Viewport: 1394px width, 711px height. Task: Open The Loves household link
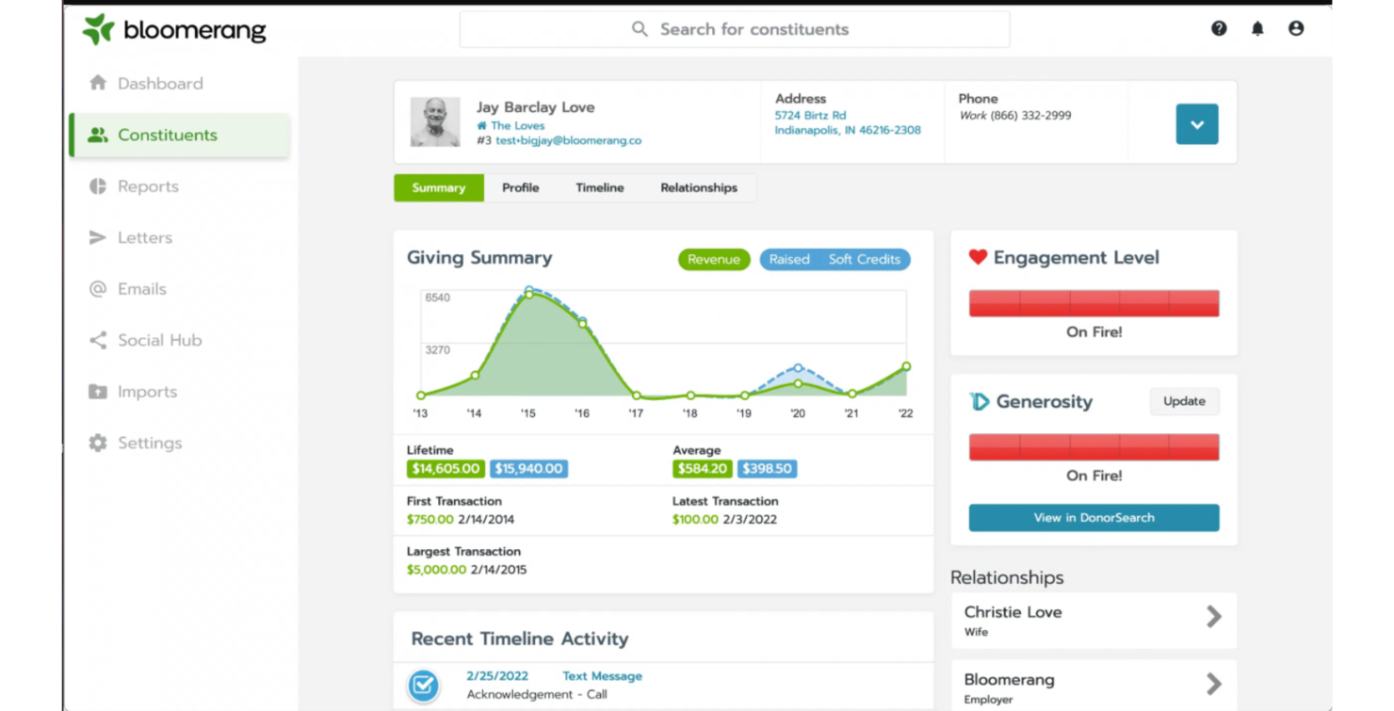pyautogui.click(x=517, y=125)
